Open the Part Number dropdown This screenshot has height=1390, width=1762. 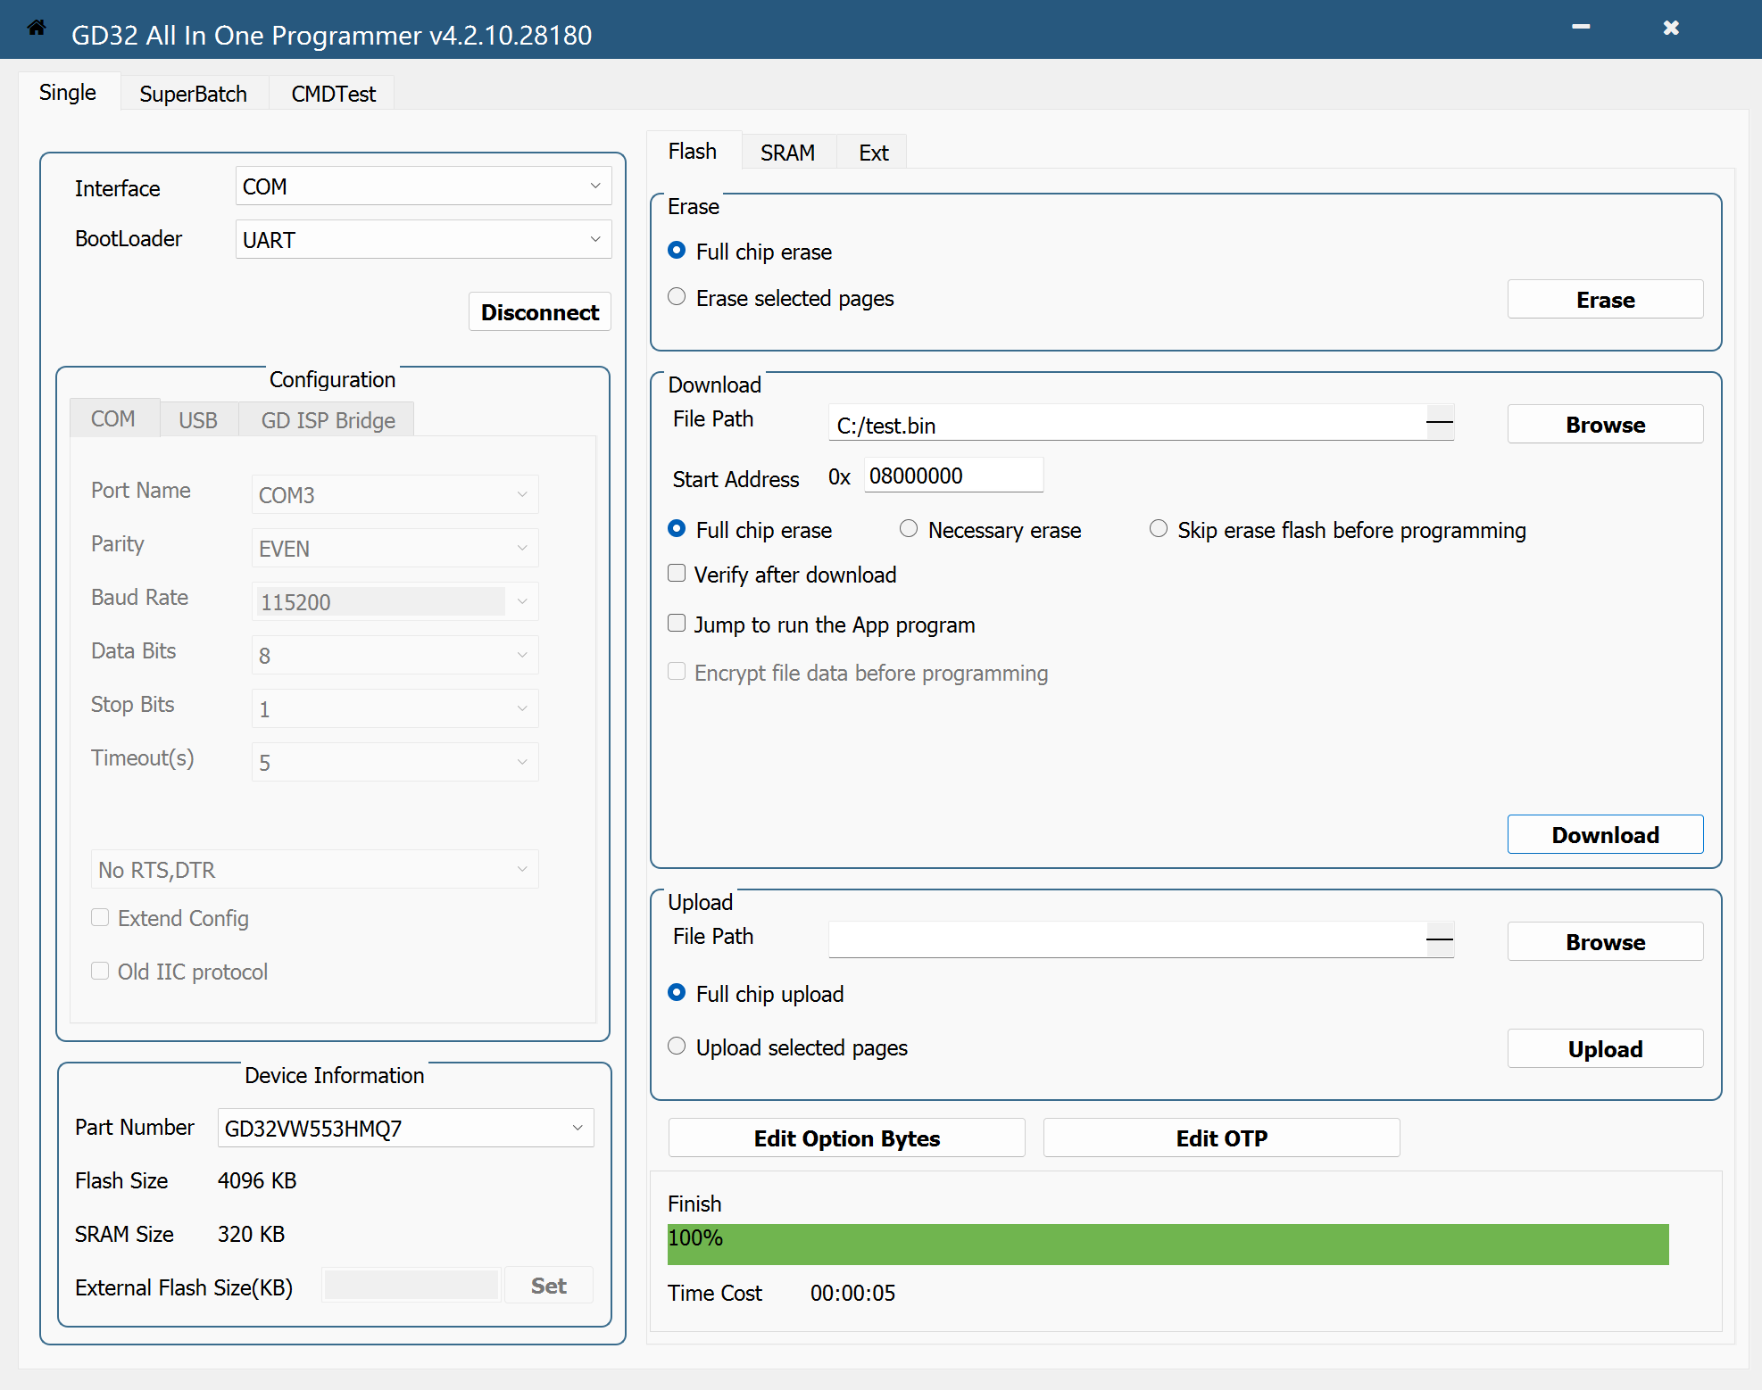click(x=405, y=1129)
